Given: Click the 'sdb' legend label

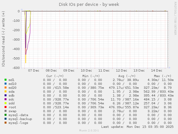Looking at the screenshot, I should point(11,96).
